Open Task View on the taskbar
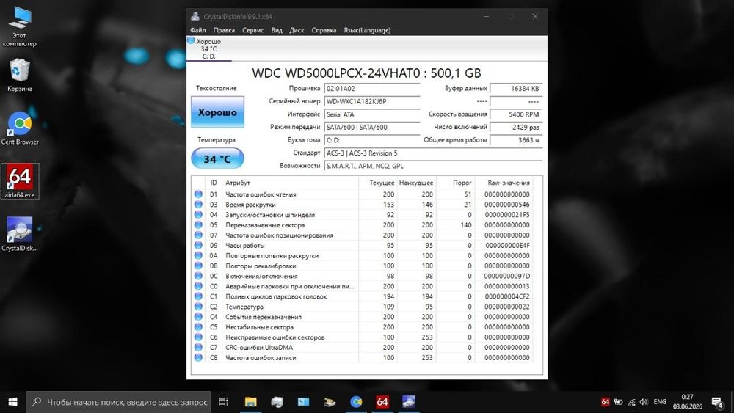This screenshot has width=734, height=413. point(223,402)
